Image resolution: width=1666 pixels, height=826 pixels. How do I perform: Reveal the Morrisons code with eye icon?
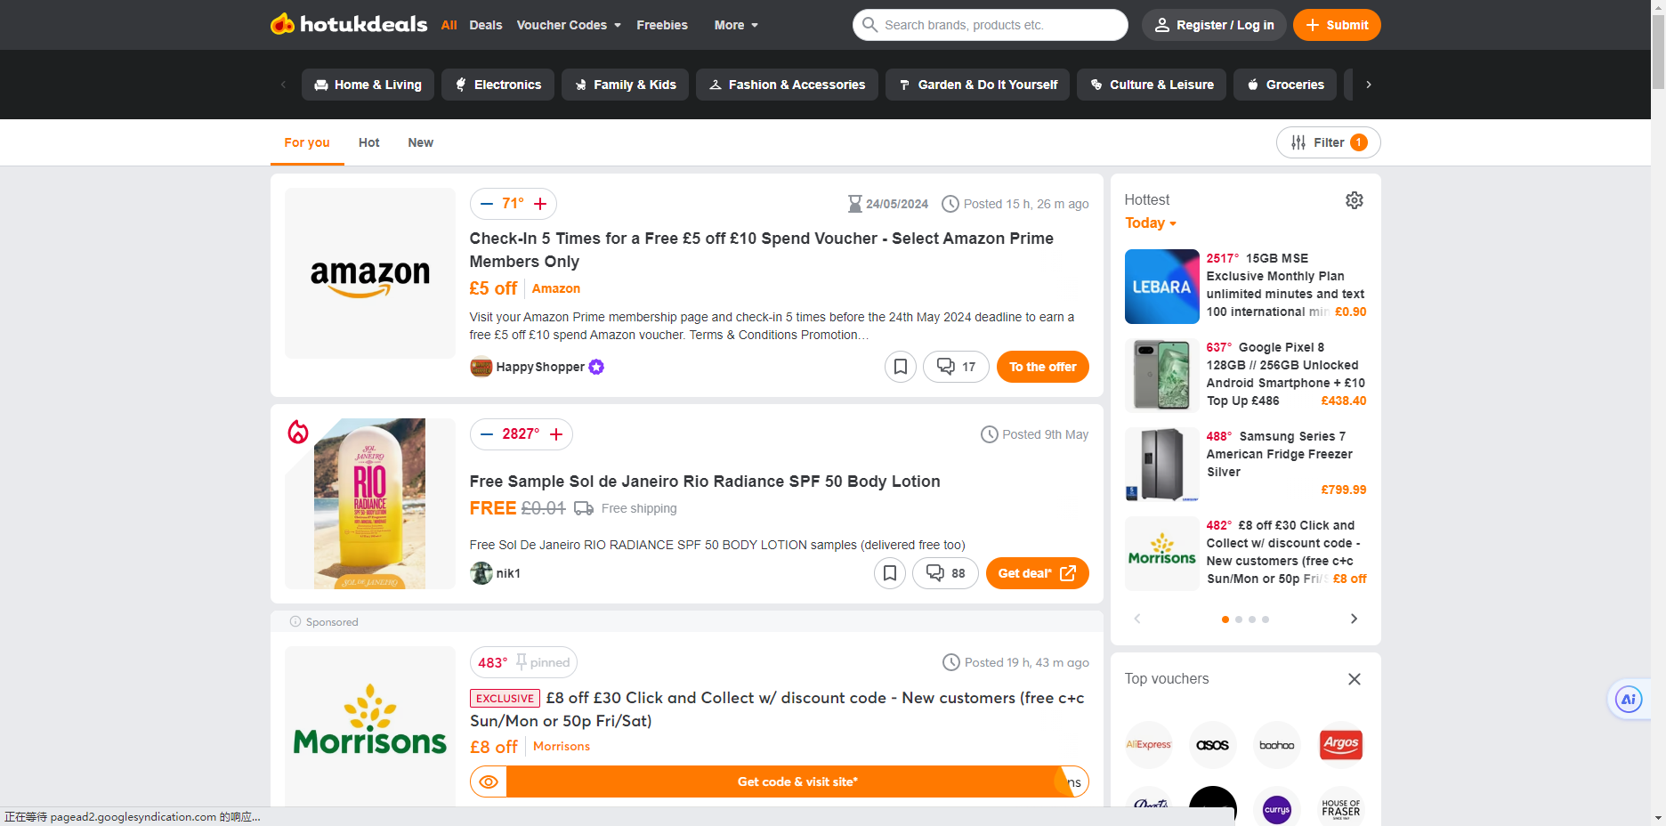click(489, 781)
